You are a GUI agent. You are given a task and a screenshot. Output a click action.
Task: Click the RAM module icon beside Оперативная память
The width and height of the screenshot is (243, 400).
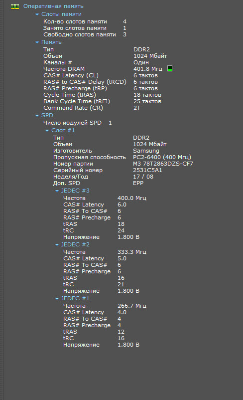tap(15, 6)
